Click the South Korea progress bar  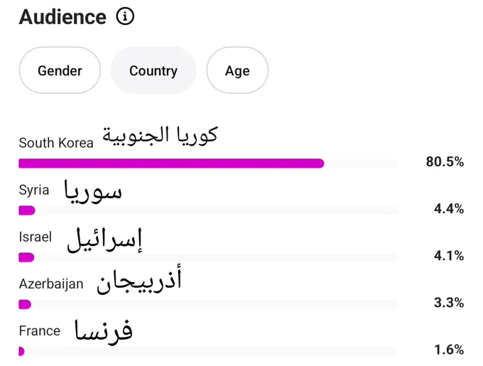pos(208,163)
